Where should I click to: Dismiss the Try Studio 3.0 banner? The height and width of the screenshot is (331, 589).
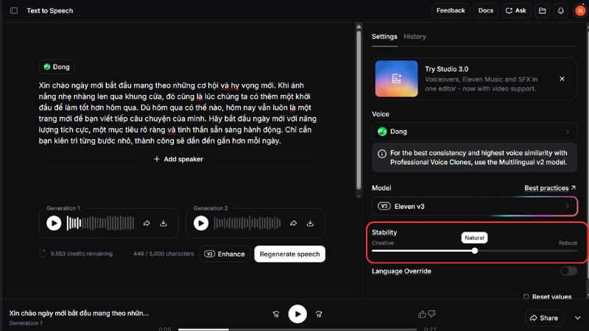pos(562,79)
